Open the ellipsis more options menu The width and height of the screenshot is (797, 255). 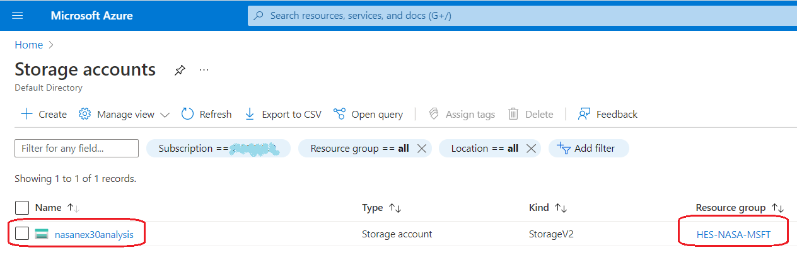tap(204, 70)
